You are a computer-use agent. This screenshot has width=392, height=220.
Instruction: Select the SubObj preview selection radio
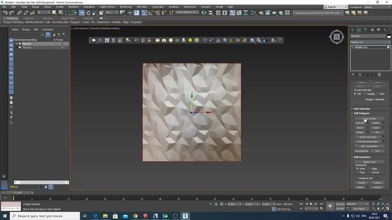pyautogui.click(x=365, y=94)
